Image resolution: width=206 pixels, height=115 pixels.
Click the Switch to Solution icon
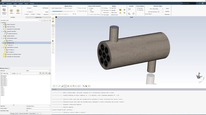(4, 10)
